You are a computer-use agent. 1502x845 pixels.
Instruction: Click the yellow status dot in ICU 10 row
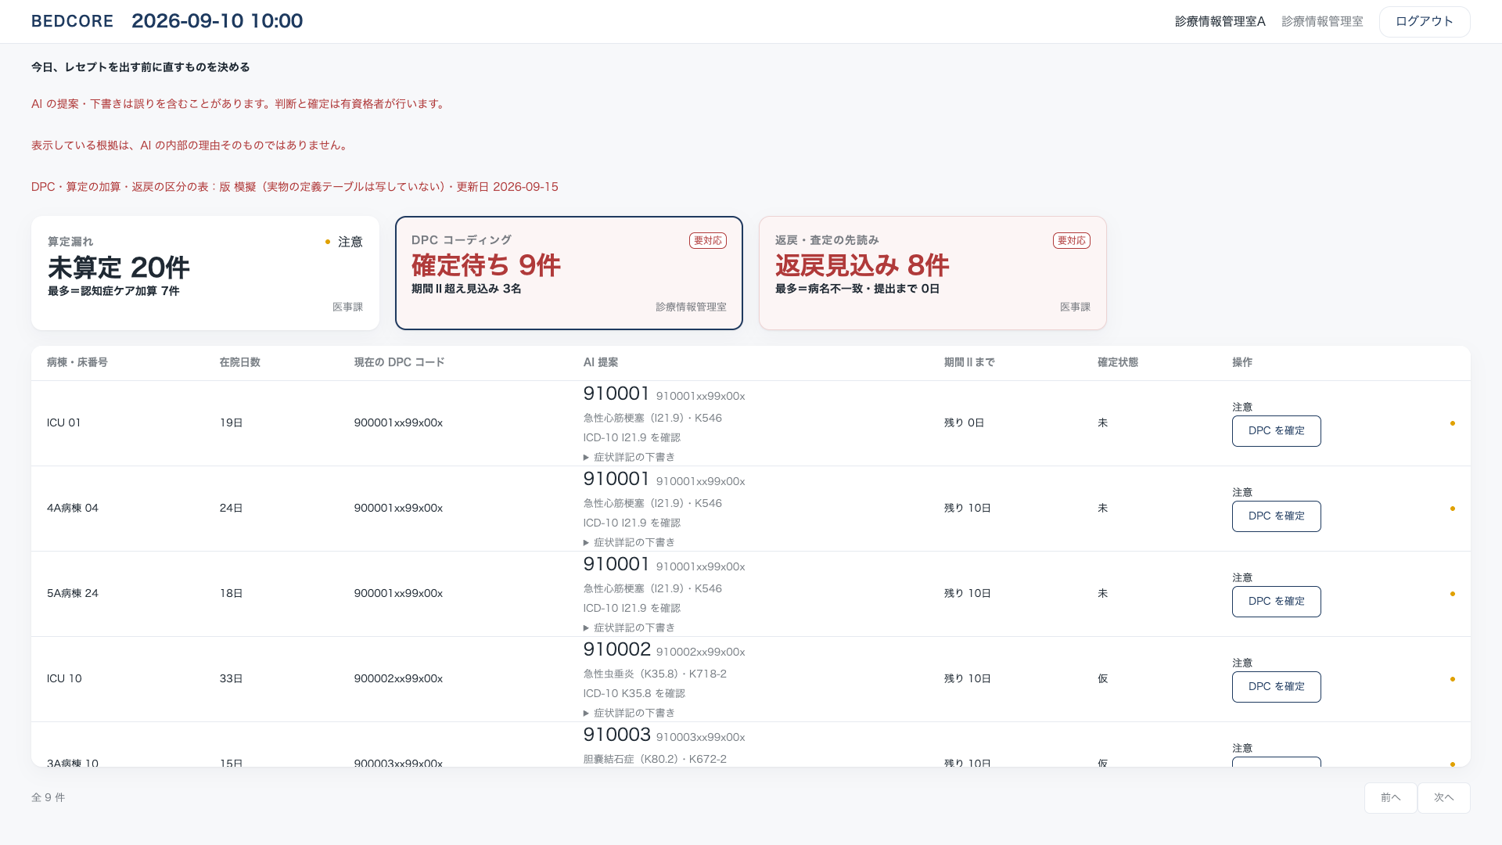tap(1453, 679)
